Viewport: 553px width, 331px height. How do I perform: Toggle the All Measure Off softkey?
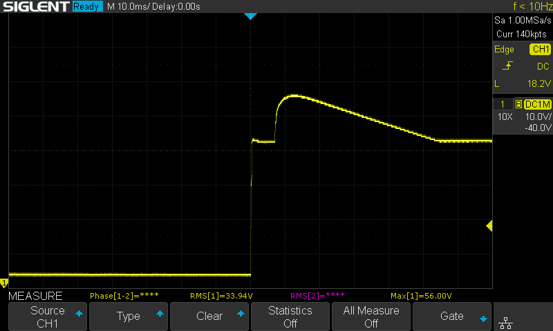[x=371, y=317]
